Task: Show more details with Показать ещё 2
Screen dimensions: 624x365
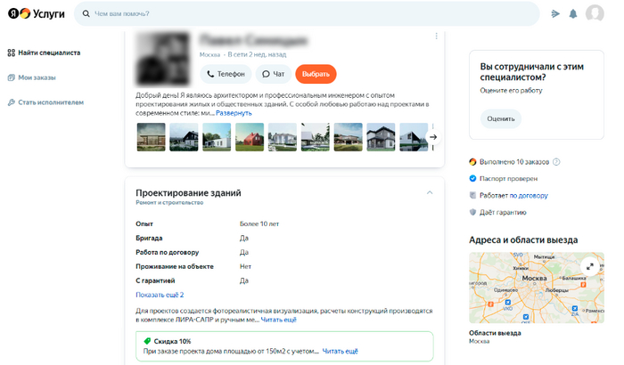Action: [x=160, y=295]
